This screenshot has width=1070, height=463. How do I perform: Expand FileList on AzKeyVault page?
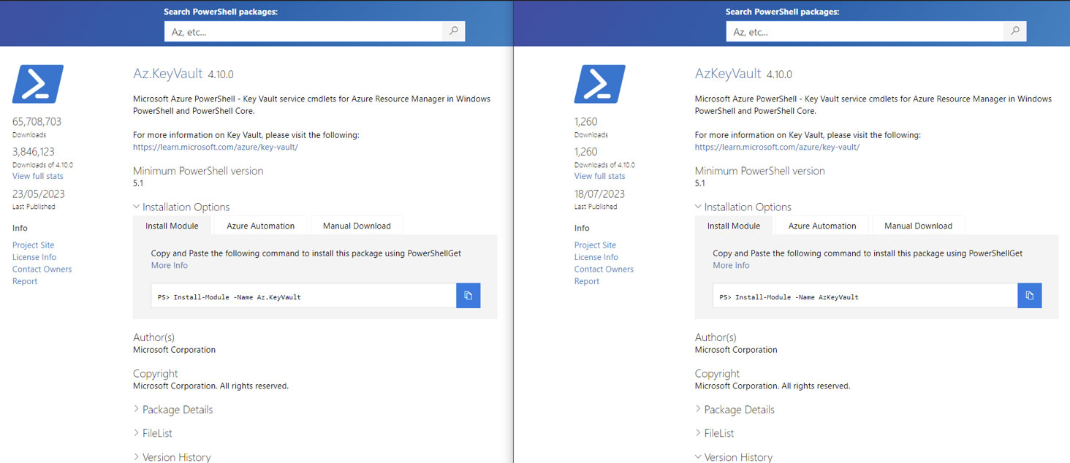[715, 433]
